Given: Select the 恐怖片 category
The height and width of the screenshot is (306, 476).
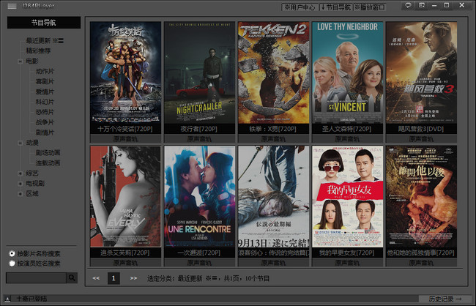Looking at the screenshot, I should click(x=45, y=112).
